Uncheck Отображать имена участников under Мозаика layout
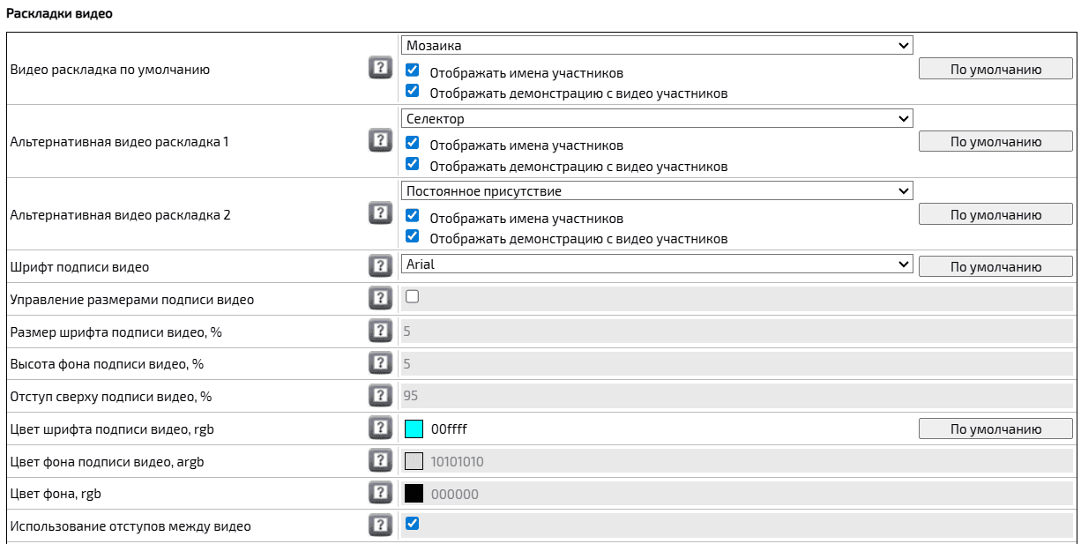The width and height of the screenshot is (1081, 544). tap(412, 71)
